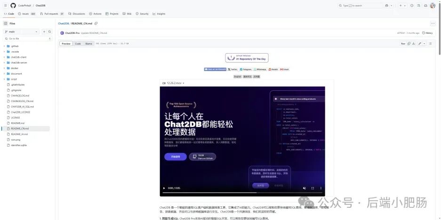Enter video fullscreen mode
This screenshot has width=441, height=220.
pos(313,188)
